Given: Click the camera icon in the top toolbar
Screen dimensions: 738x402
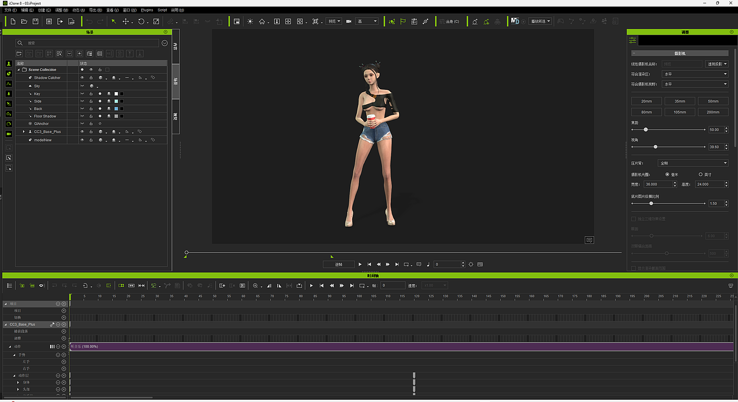Looking at the screenshot, I should point(349,21).
